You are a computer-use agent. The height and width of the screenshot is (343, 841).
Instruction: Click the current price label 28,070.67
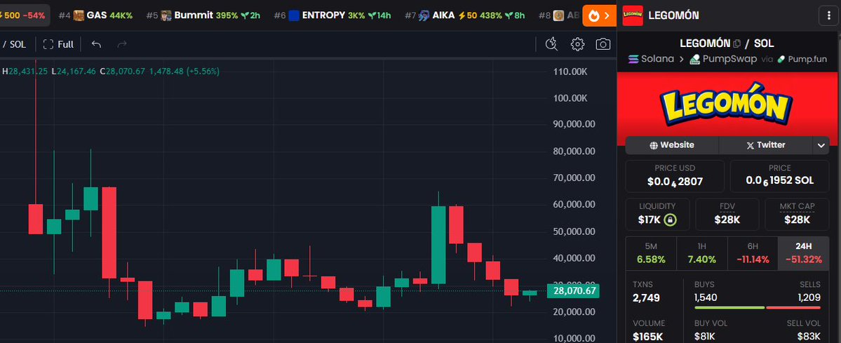point(573,291)
